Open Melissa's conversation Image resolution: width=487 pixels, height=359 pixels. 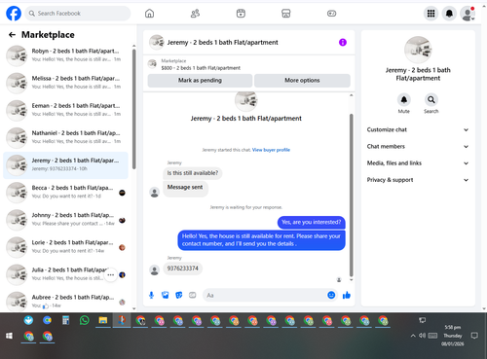65,83
